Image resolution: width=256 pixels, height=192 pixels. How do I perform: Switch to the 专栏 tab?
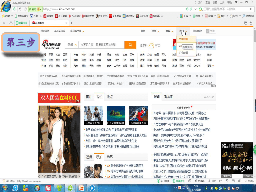(99, 97)
